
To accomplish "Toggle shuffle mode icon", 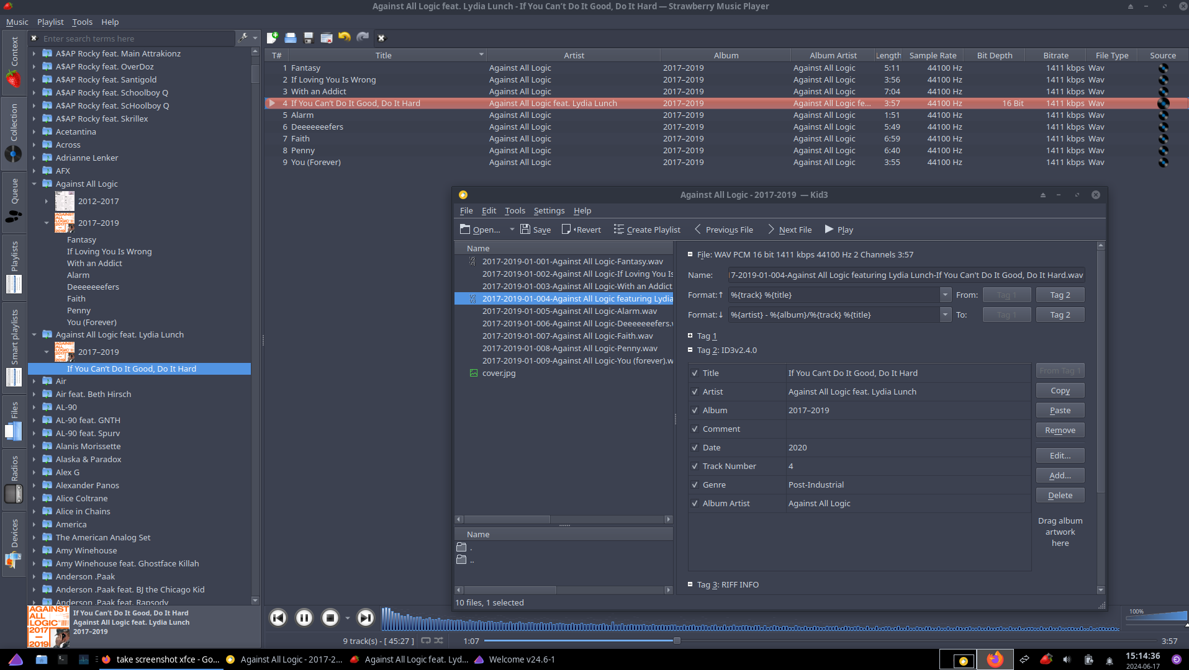I will point(438,641).
